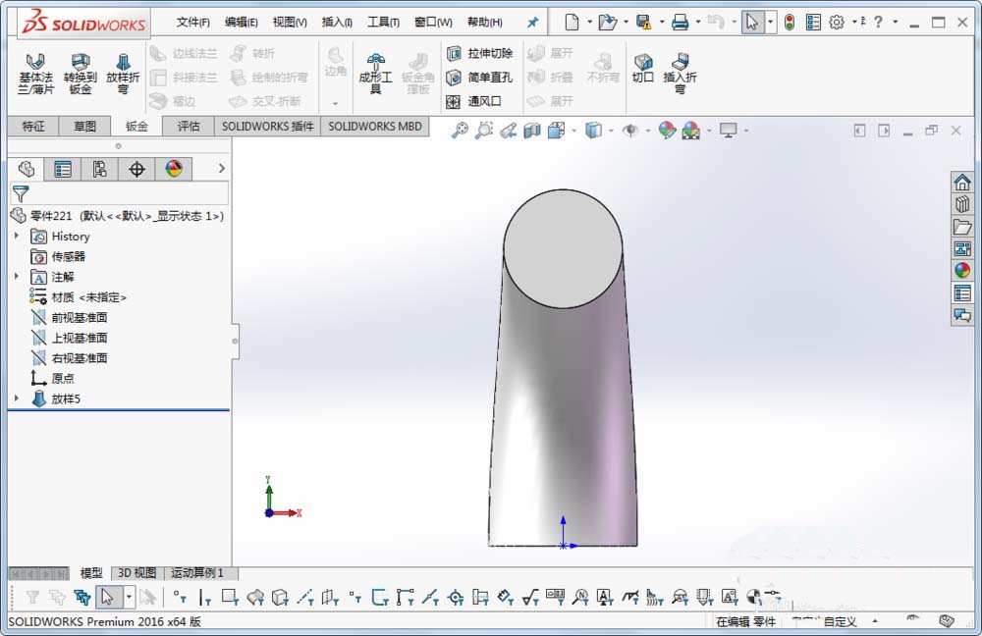Expand the History folder
The image size is (982, 636).
point(17,236)
